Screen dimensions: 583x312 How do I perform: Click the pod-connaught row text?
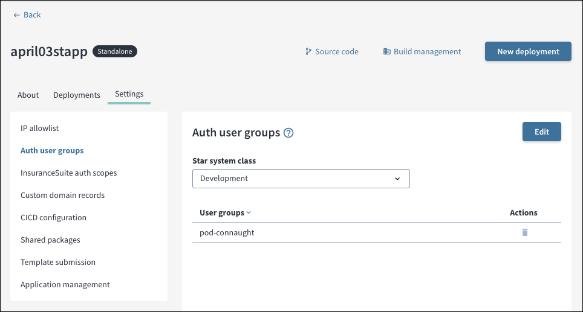click(227, 233)
